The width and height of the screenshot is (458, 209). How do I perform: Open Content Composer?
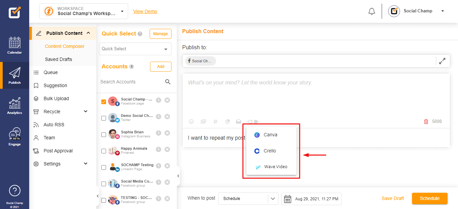(x=65, y=46)
